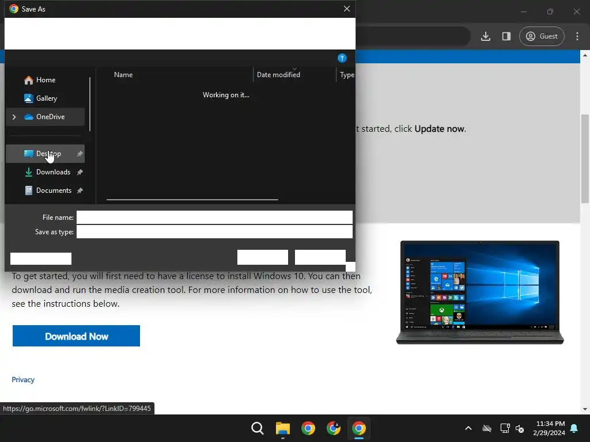
Task: Click the Home house icon in sidebar
Action: (29, 80)
